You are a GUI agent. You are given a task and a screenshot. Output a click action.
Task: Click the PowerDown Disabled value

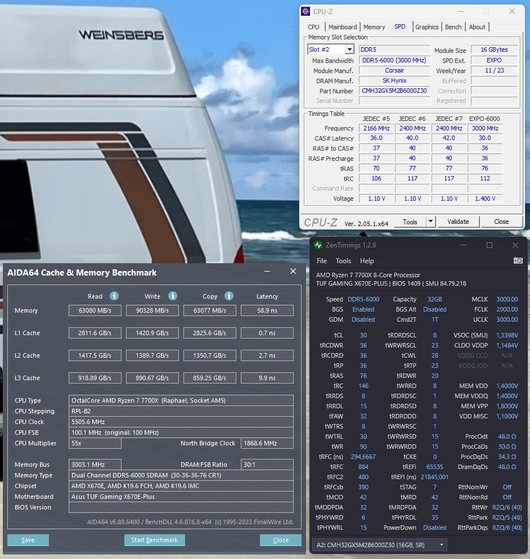point(435,528)
